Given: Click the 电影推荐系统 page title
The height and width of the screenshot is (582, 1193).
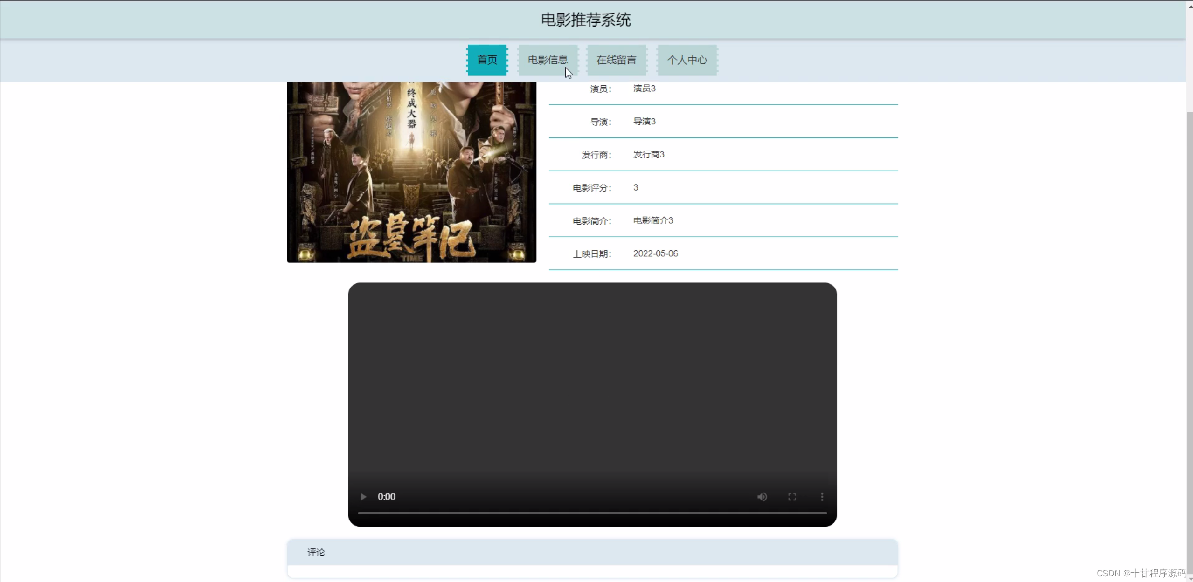Looking at the screenshot, I should coord(585,19).
